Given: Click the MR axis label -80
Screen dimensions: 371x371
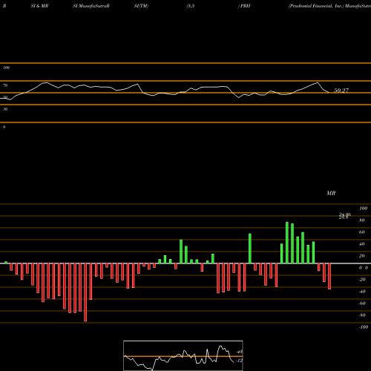Looking at the screenshot, I should tap(362, 315).
